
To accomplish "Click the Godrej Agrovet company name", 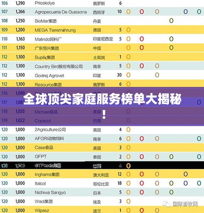I will pyautogui.click(x=49, y=75).
